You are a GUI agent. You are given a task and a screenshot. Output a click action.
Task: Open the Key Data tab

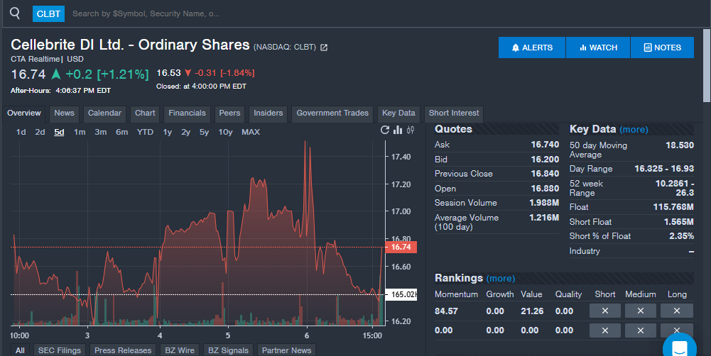398,113
